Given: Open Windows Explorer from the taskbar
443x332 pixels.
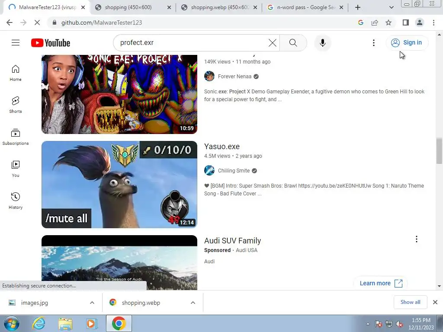Looking at the screenshot, I should [65, 323].
